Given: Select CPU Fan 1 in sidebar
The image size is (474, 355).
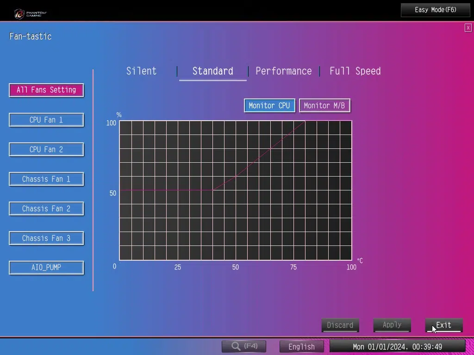Looking at the screenshot, I should click(x=46, y=120).
